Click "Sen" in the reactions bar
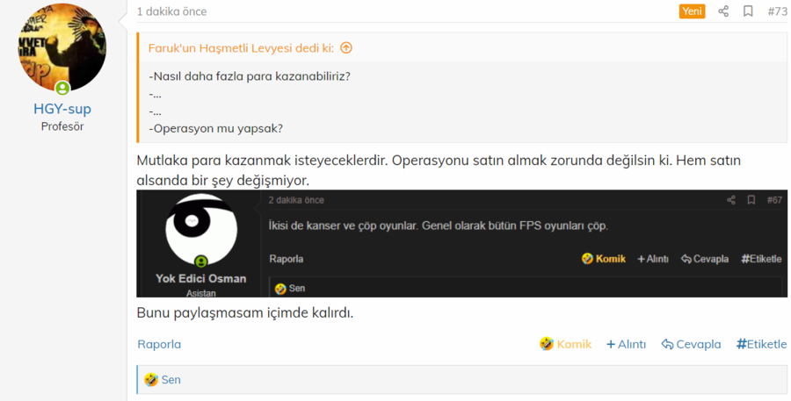The height and width of the screenshot is (401, 791). 171,380
